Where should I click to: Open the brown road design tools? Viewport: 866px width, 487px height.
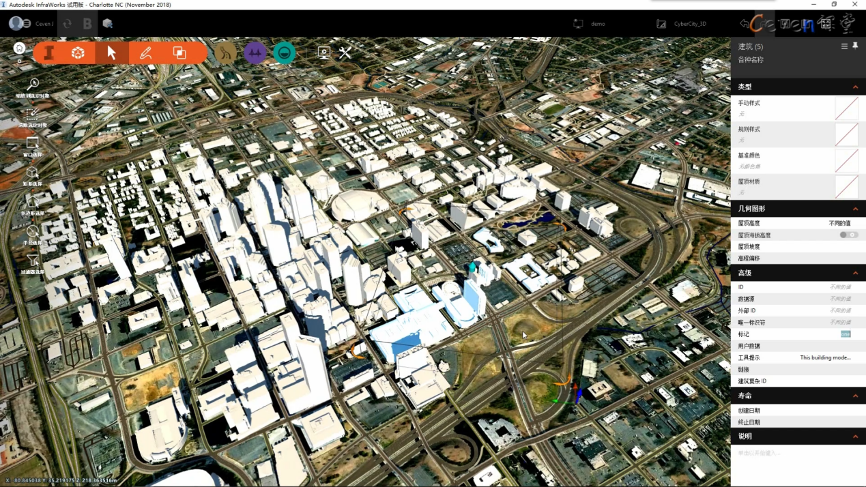(x=226, y=53)
